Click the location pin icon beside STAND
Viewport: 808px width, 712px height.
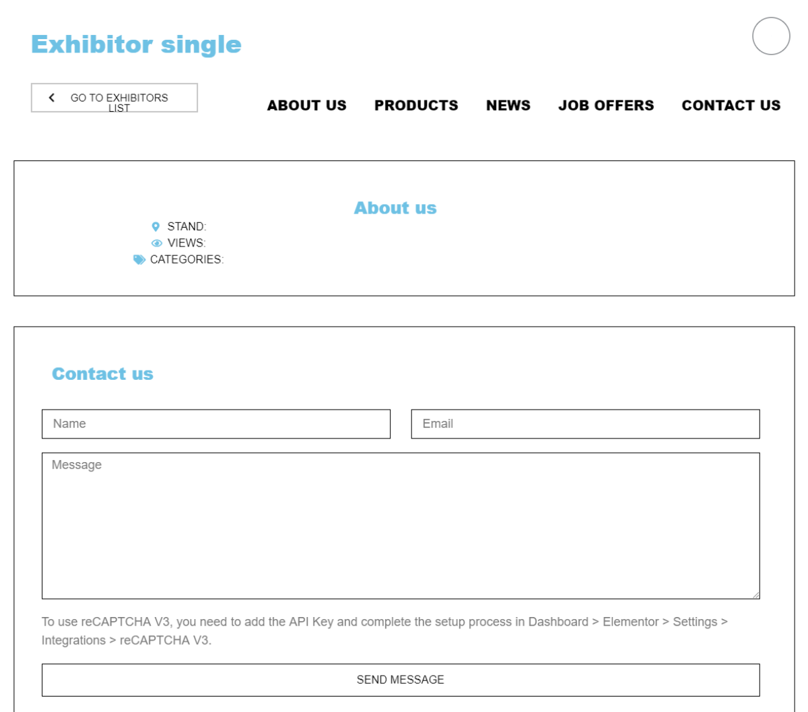pyautogui.click(x=156, y=227)
